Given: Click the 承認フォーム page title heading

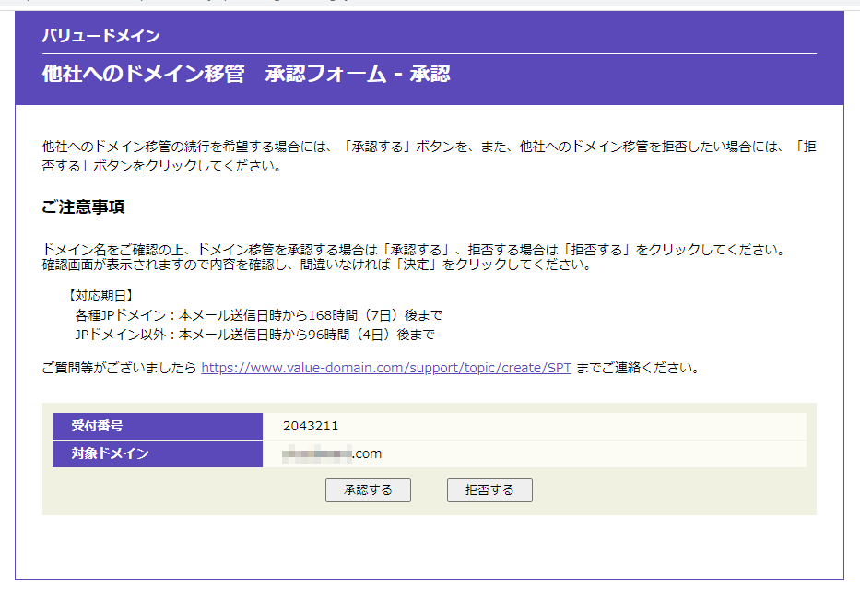Looking at the screenshot, I should [x=357, y=75].
